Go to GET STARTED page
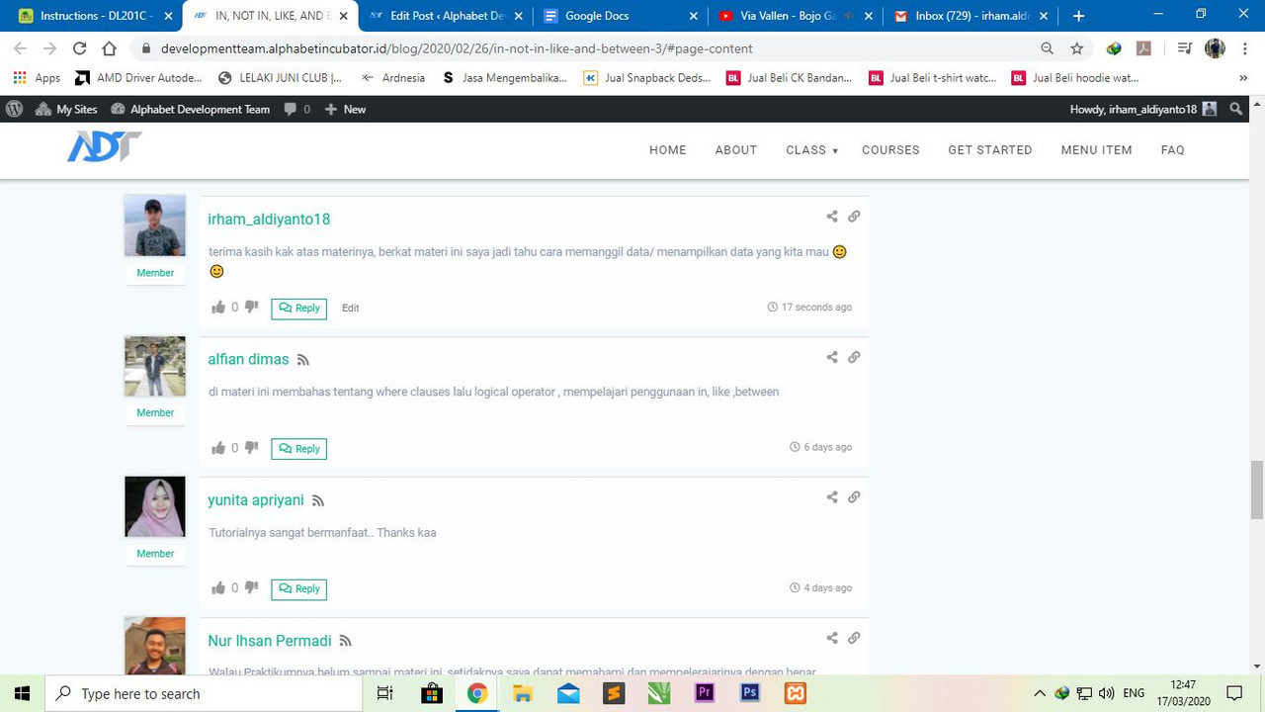 (x=990, y=150)
